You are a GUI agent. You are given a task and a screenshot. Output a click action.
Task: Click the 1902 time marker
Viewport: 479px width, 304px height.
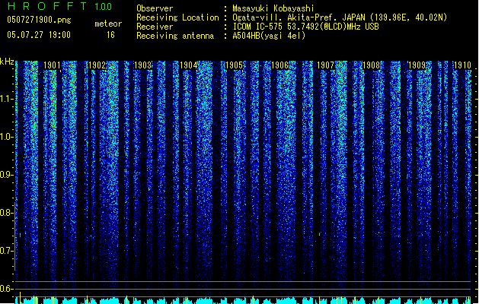point(97,65)
